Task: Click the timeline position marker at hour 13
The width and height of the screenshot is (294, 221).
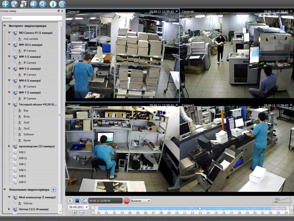Action: 200,208
